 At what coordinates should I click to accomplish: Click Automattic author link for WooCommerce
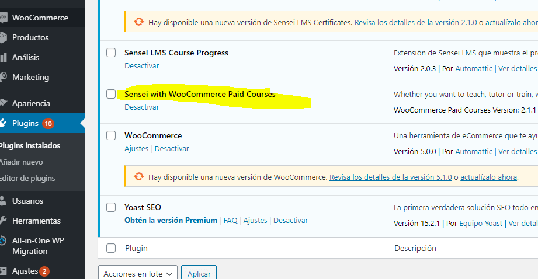474,152
